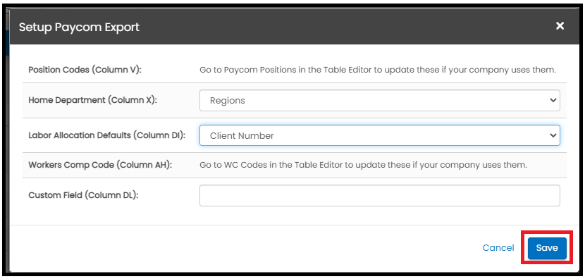Open the Labor Allocation Defaults dropdown
Image resolution: width=585 pixels, height=279 pixels.
(x=379, y=135)
